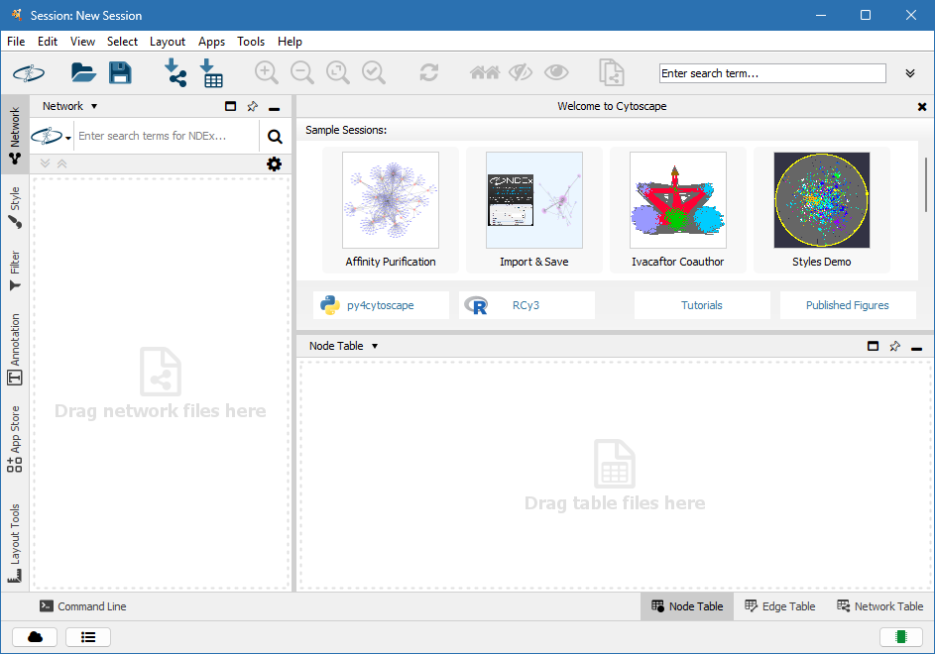Screen dimensions: 935x654
Task: Click the Zoom In magnifier icon
Action: (266, 72)
